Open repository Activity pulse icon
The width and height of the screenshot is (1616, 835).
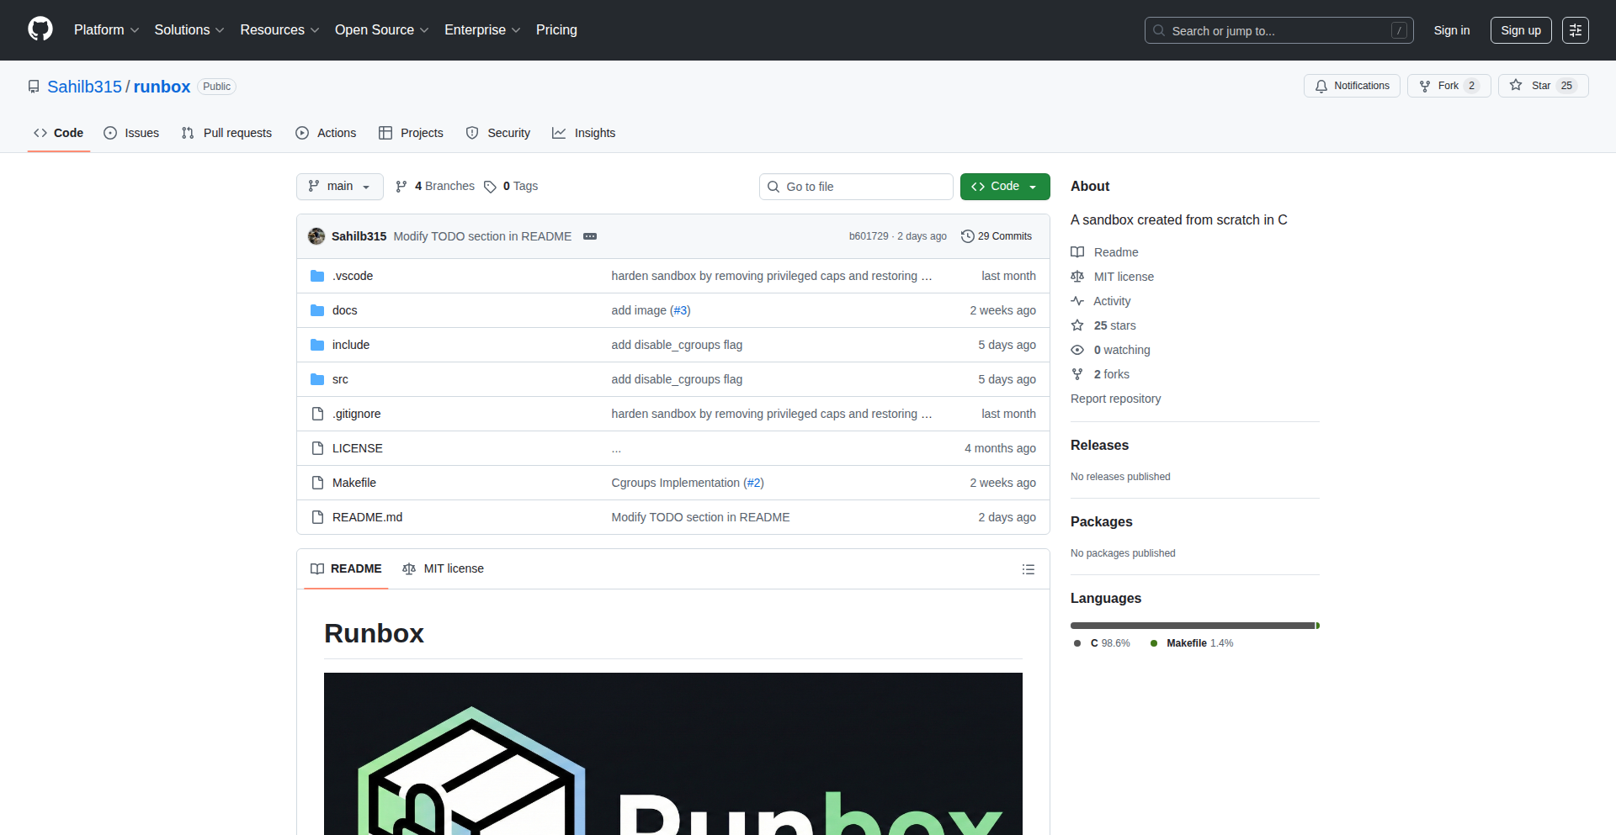coord(1077,301)
